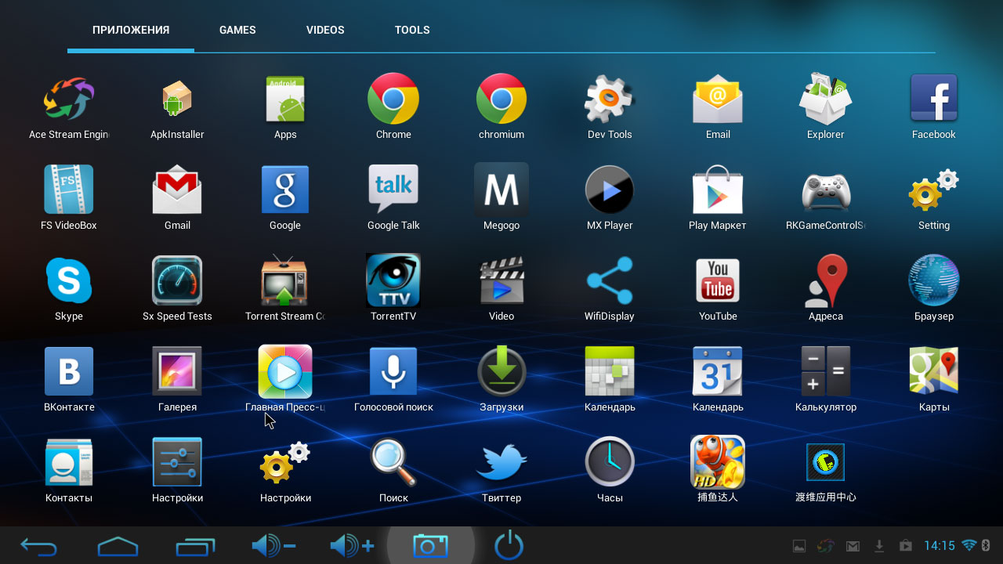Switch to the GAMES tab
This screenshot has height=564, width=1003.
pos(237,30)
